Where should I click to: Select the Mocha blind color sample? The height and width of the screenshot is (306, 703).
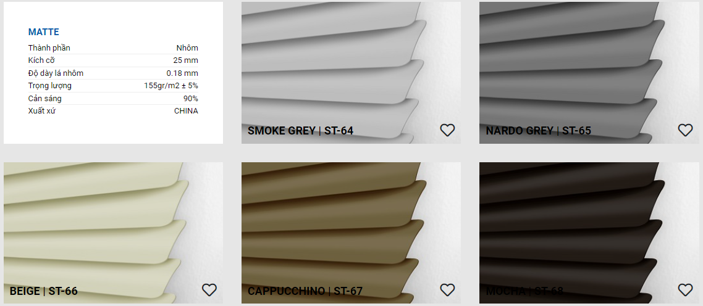tap(589, 233)
